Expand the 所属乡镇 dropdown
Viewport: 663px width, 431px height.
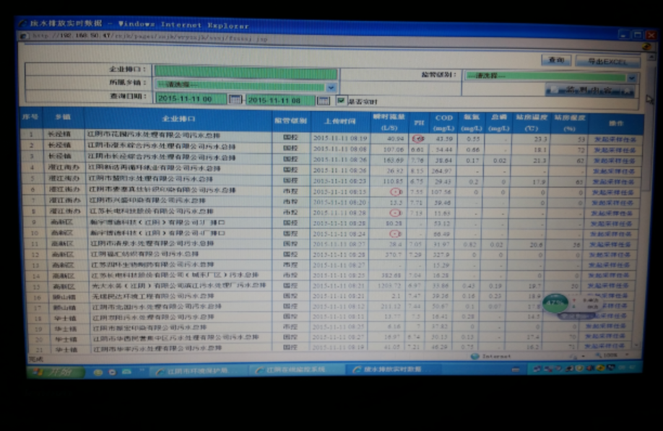(x=331, y=87)
